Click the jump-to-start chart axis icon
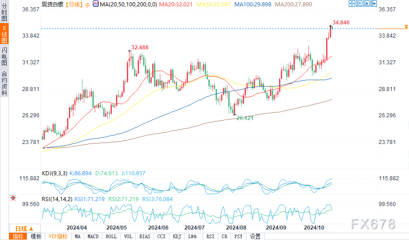 tap(359, 4)
